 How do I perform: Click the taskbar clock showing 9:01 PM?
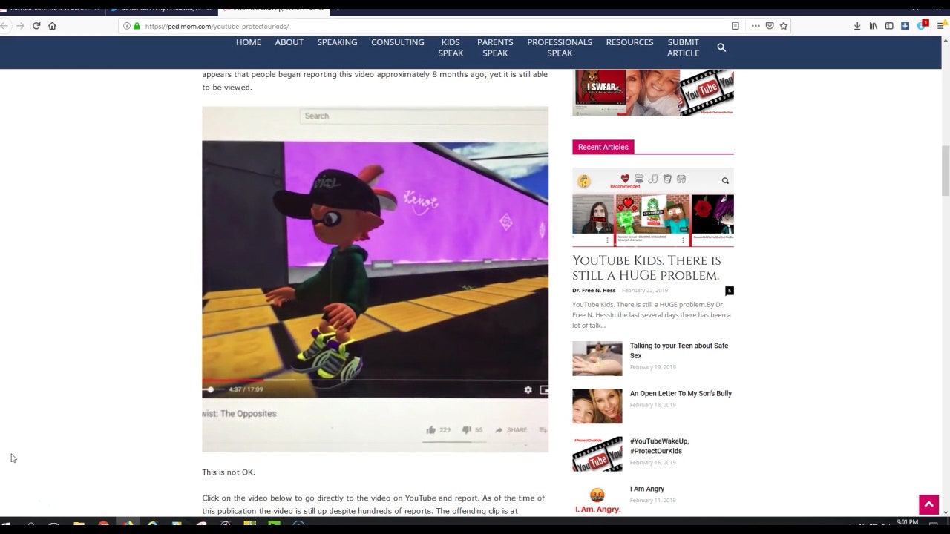pos(907,523)
